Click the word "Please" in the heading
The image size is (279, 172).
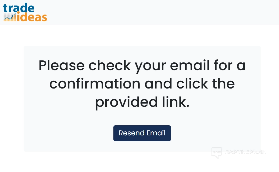coord(61,65)
